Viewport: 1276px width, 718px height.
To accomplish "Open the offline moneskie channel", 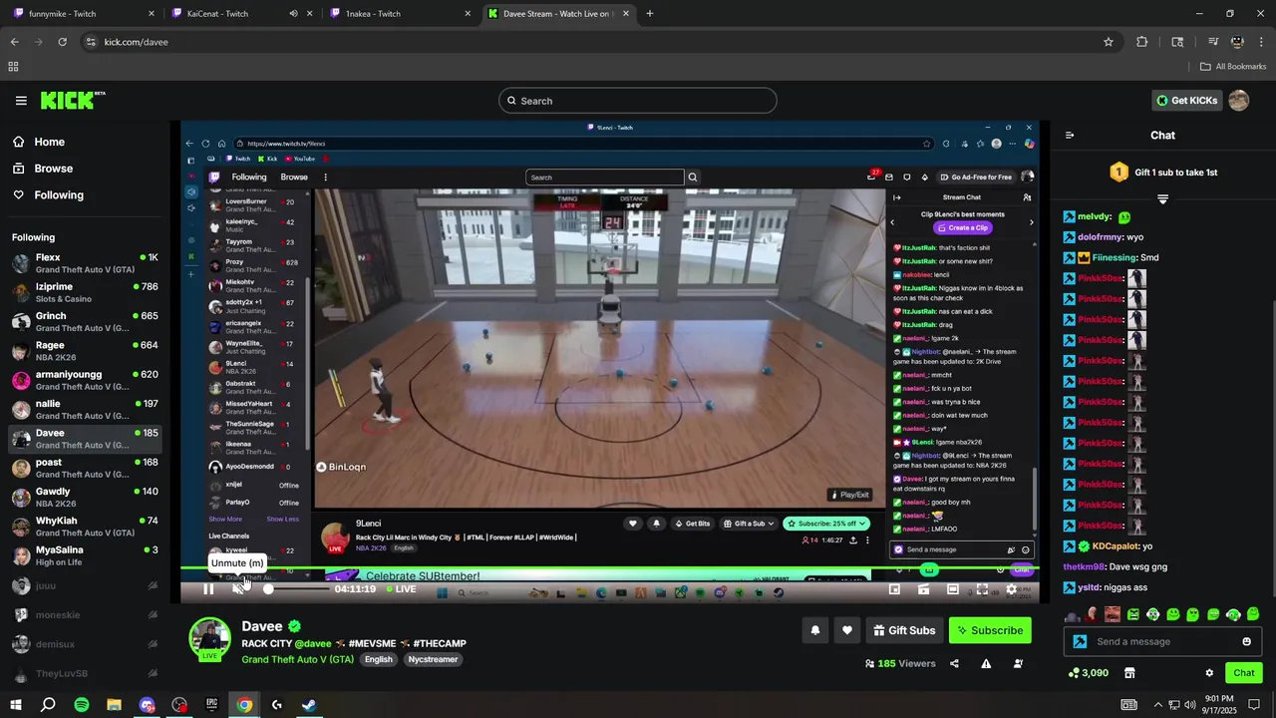I will [x=85, y=615].
